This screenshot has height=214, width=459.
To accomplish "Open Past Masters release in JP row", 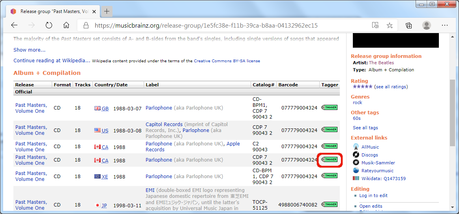I will coord(31,205).
